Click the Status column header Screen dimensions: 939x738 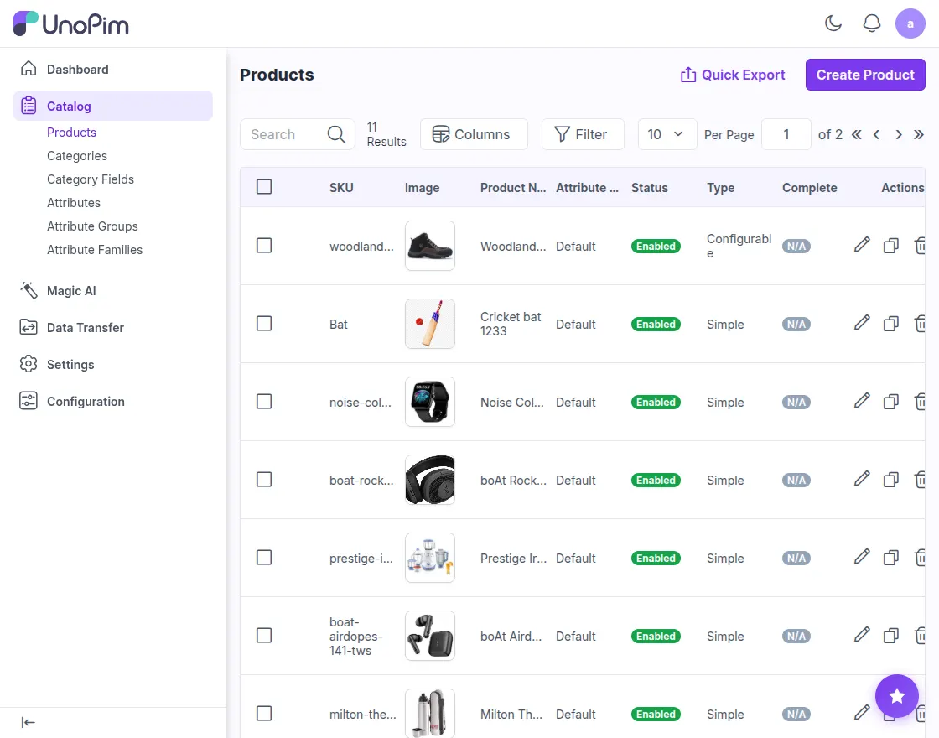pos(649,188)
